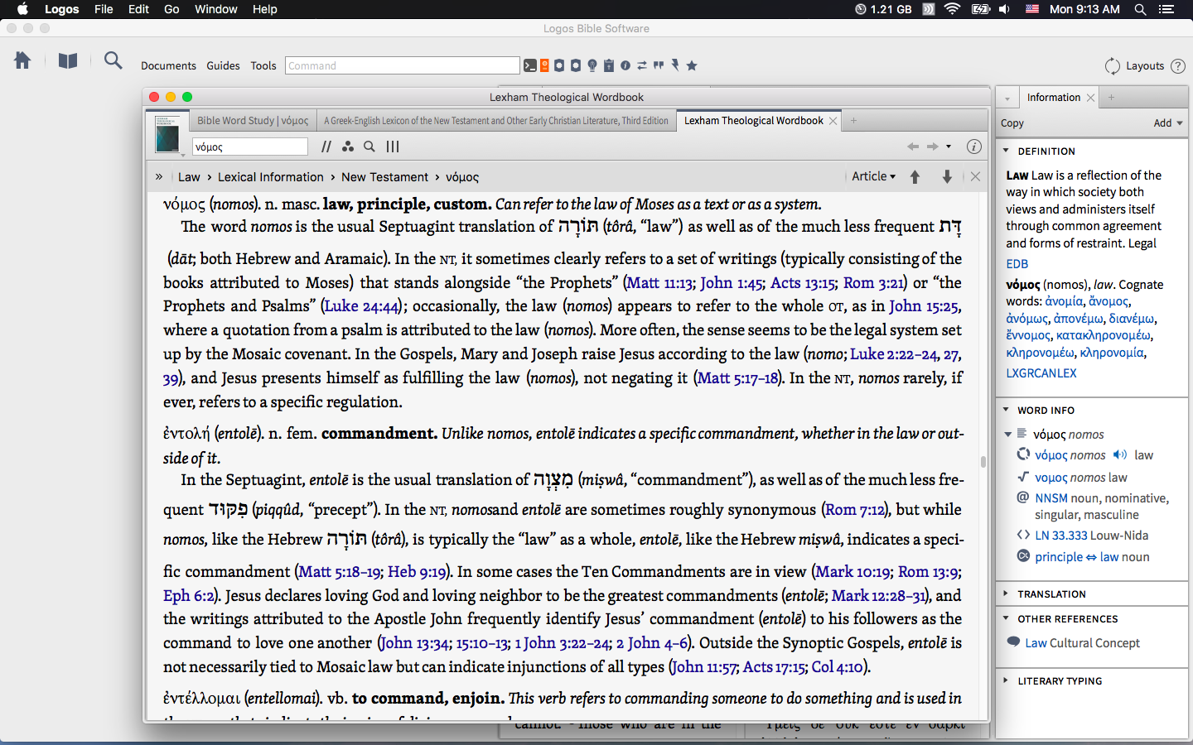Click the root symbol icon
1193x745 pixels.
coord(1023,477)
